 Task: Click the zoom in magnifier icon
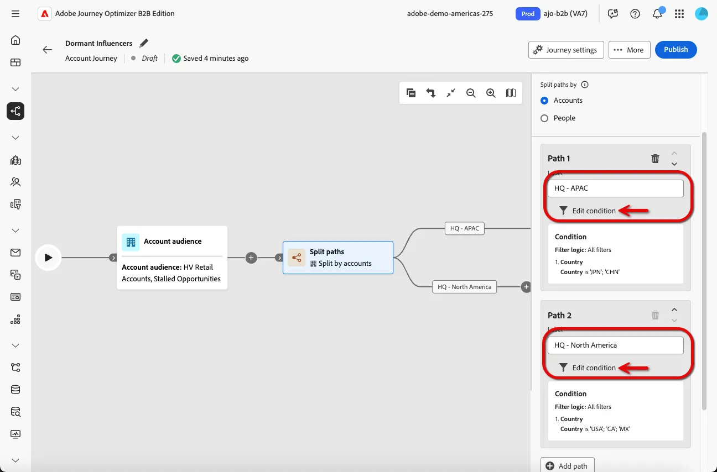tap(491, 93)
